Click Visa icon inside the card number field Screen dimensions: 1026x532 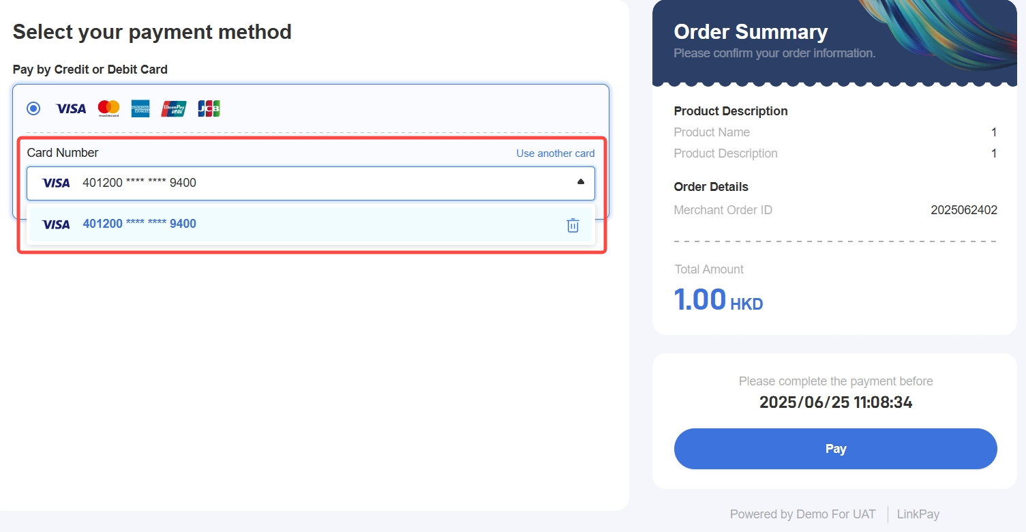click(x=56, y=183)
